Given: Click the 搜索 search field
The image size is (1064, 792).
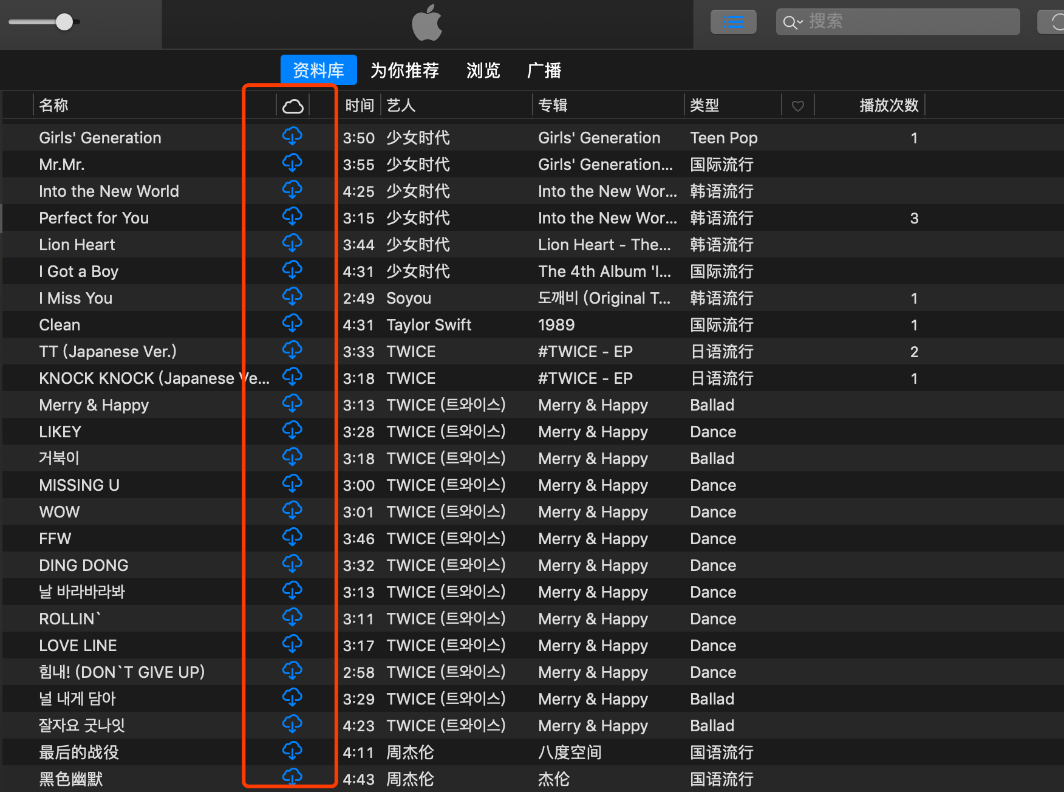Looking at the screenshot, I should [898, 22].
